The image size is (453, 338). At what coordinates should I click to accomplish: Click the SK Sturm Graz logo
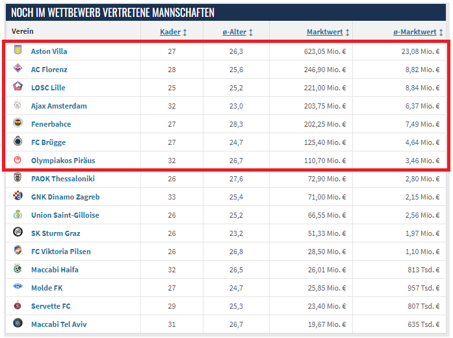pos(18,232)
